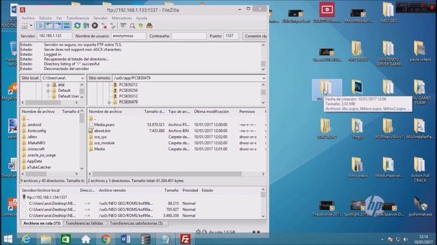This screenshot has height=245, width=437.
Task: Click the transfer queue scroll down arrow
Action: (x=263, y=216)
